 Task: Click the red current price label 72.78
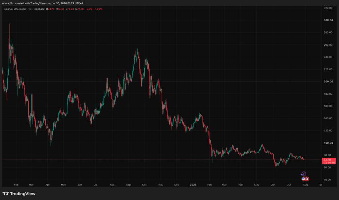[329, 161]
